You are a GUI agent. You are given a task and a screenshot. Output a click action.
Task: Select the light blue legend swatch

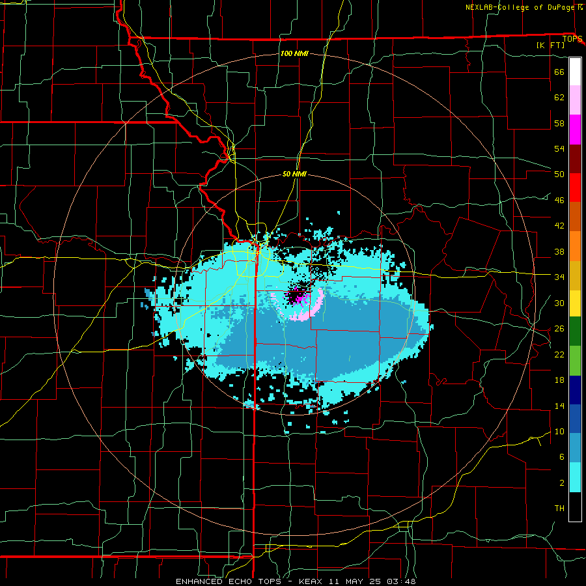click(x=575, y=448)
